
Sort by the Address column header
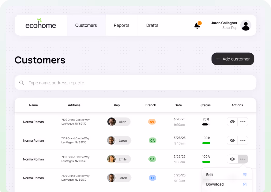coord(74,105)
